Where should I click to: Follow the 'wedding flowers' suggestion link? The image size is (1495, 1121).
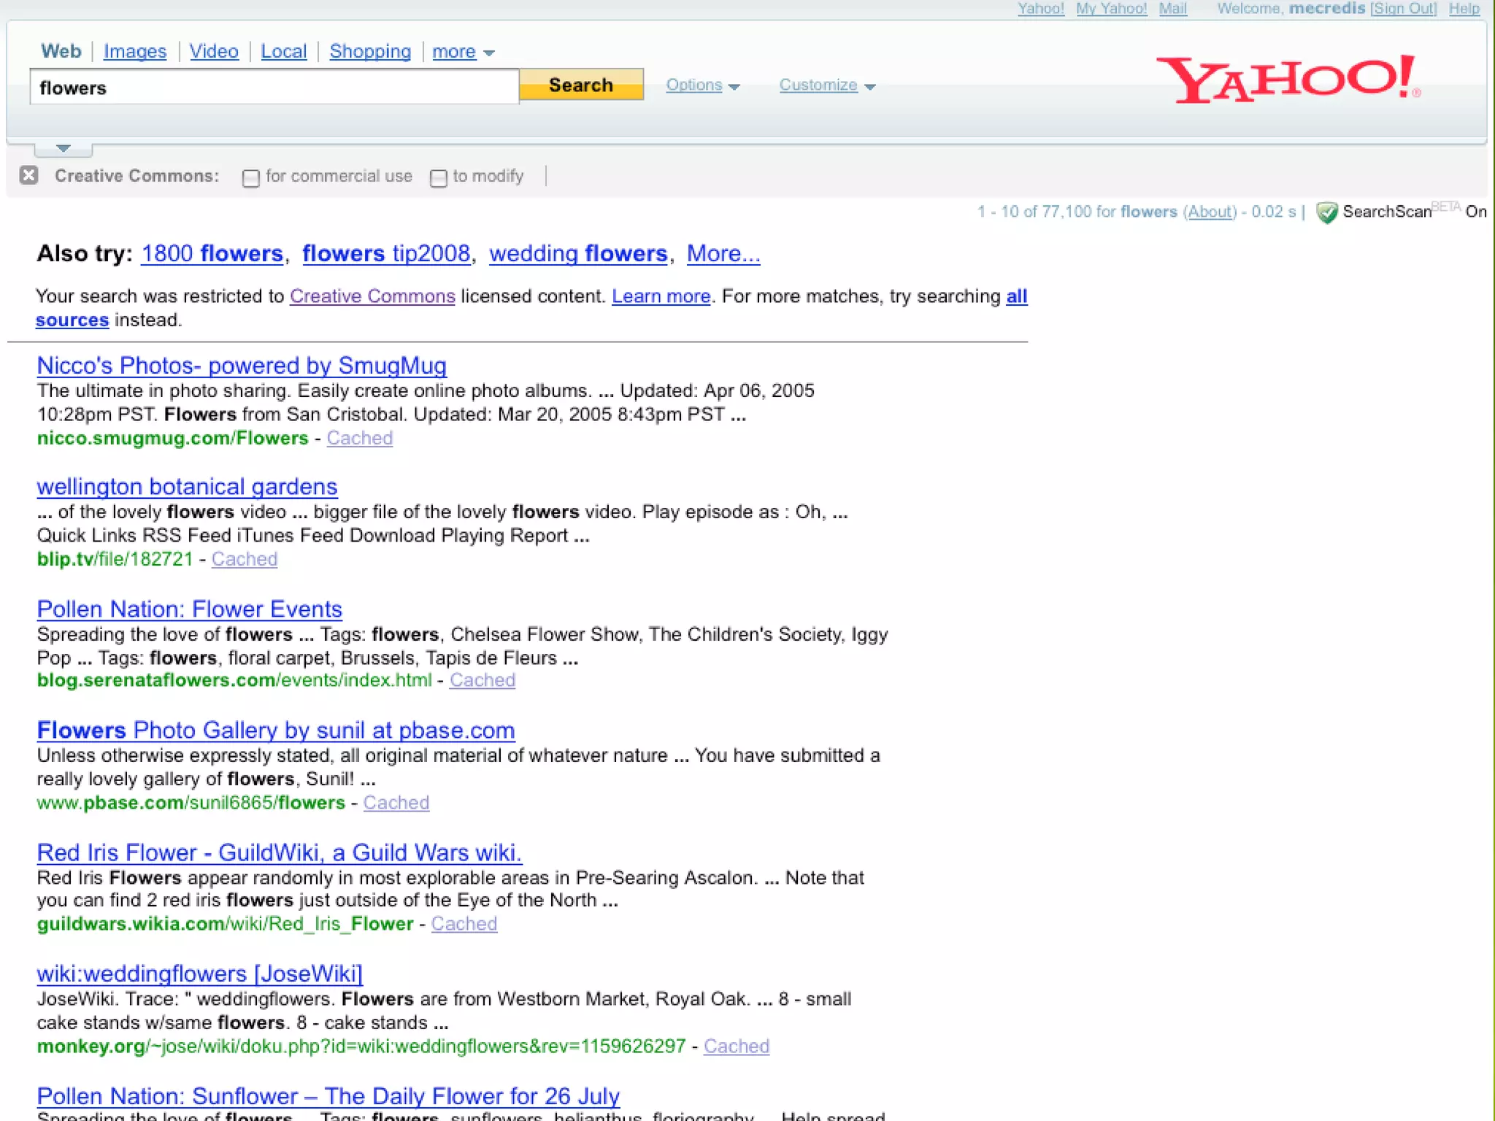578,253
